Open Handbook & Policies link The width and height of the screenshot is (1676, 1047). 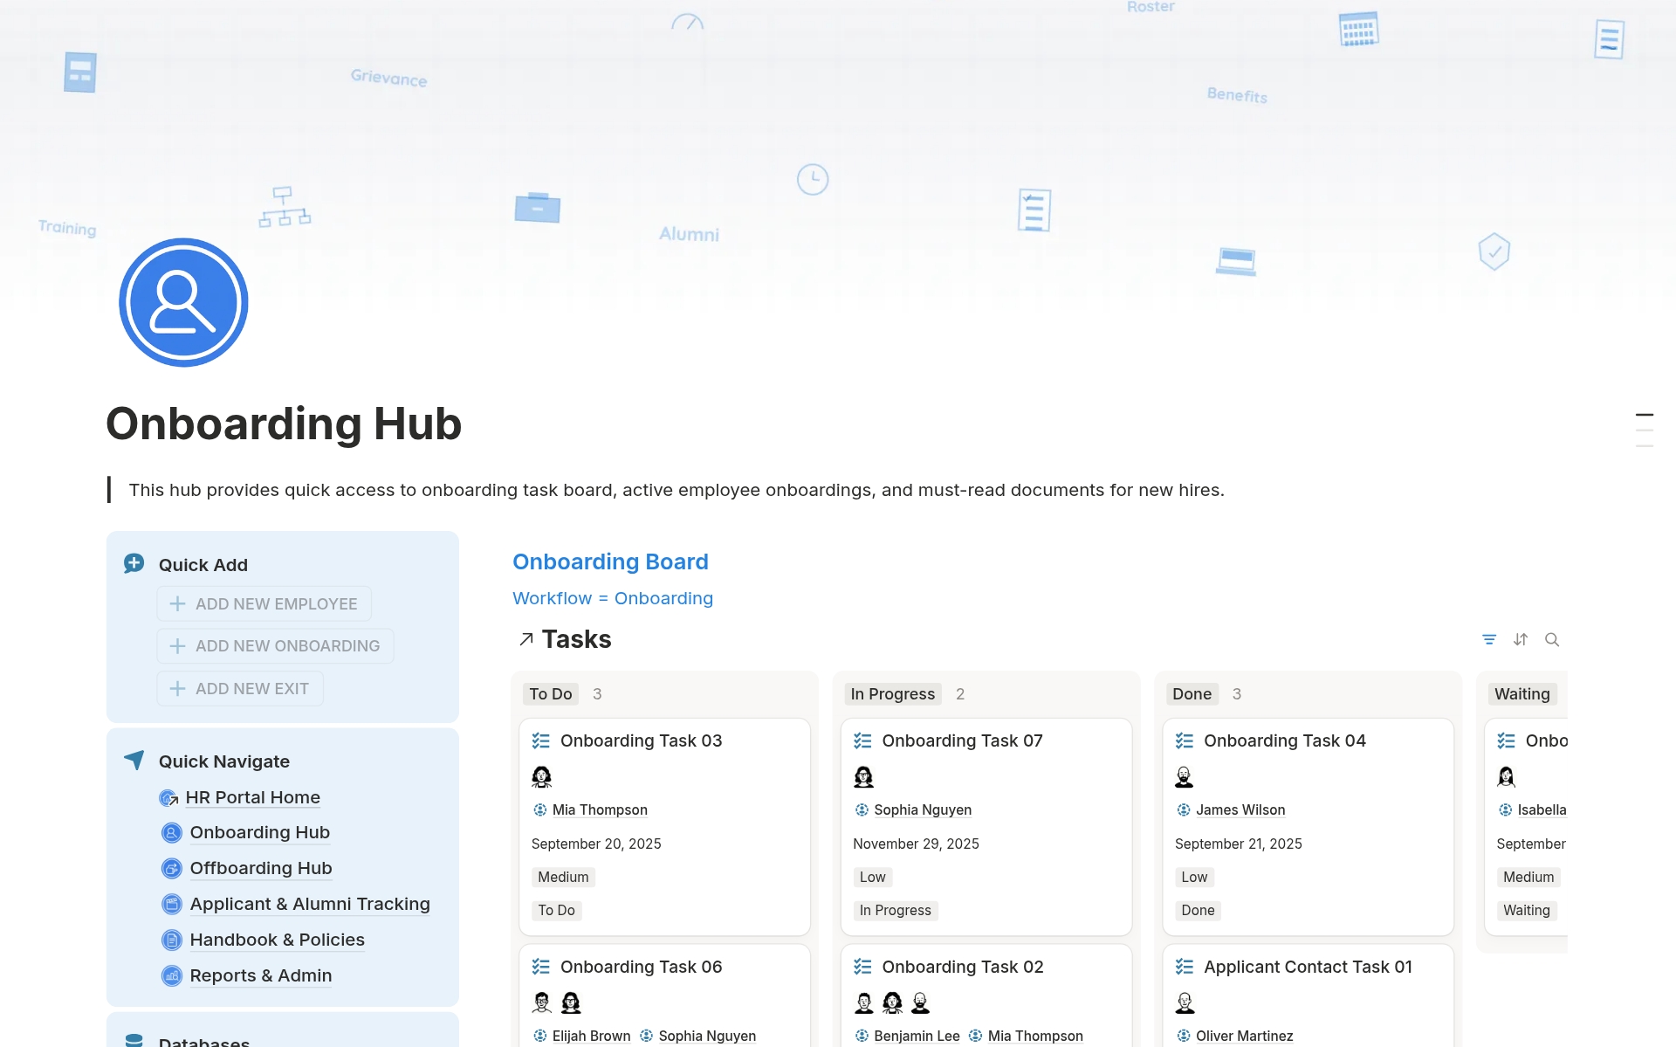(x=278, y=940)
